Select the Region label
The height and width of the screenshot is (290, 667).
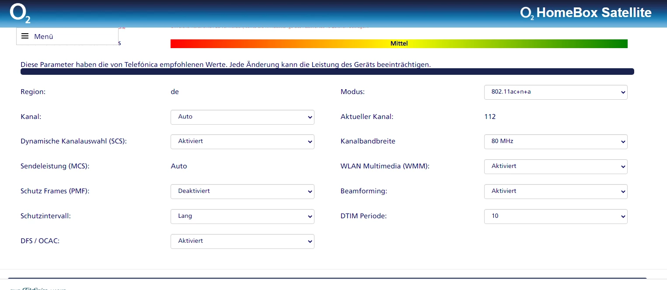(x=33, y=92)
